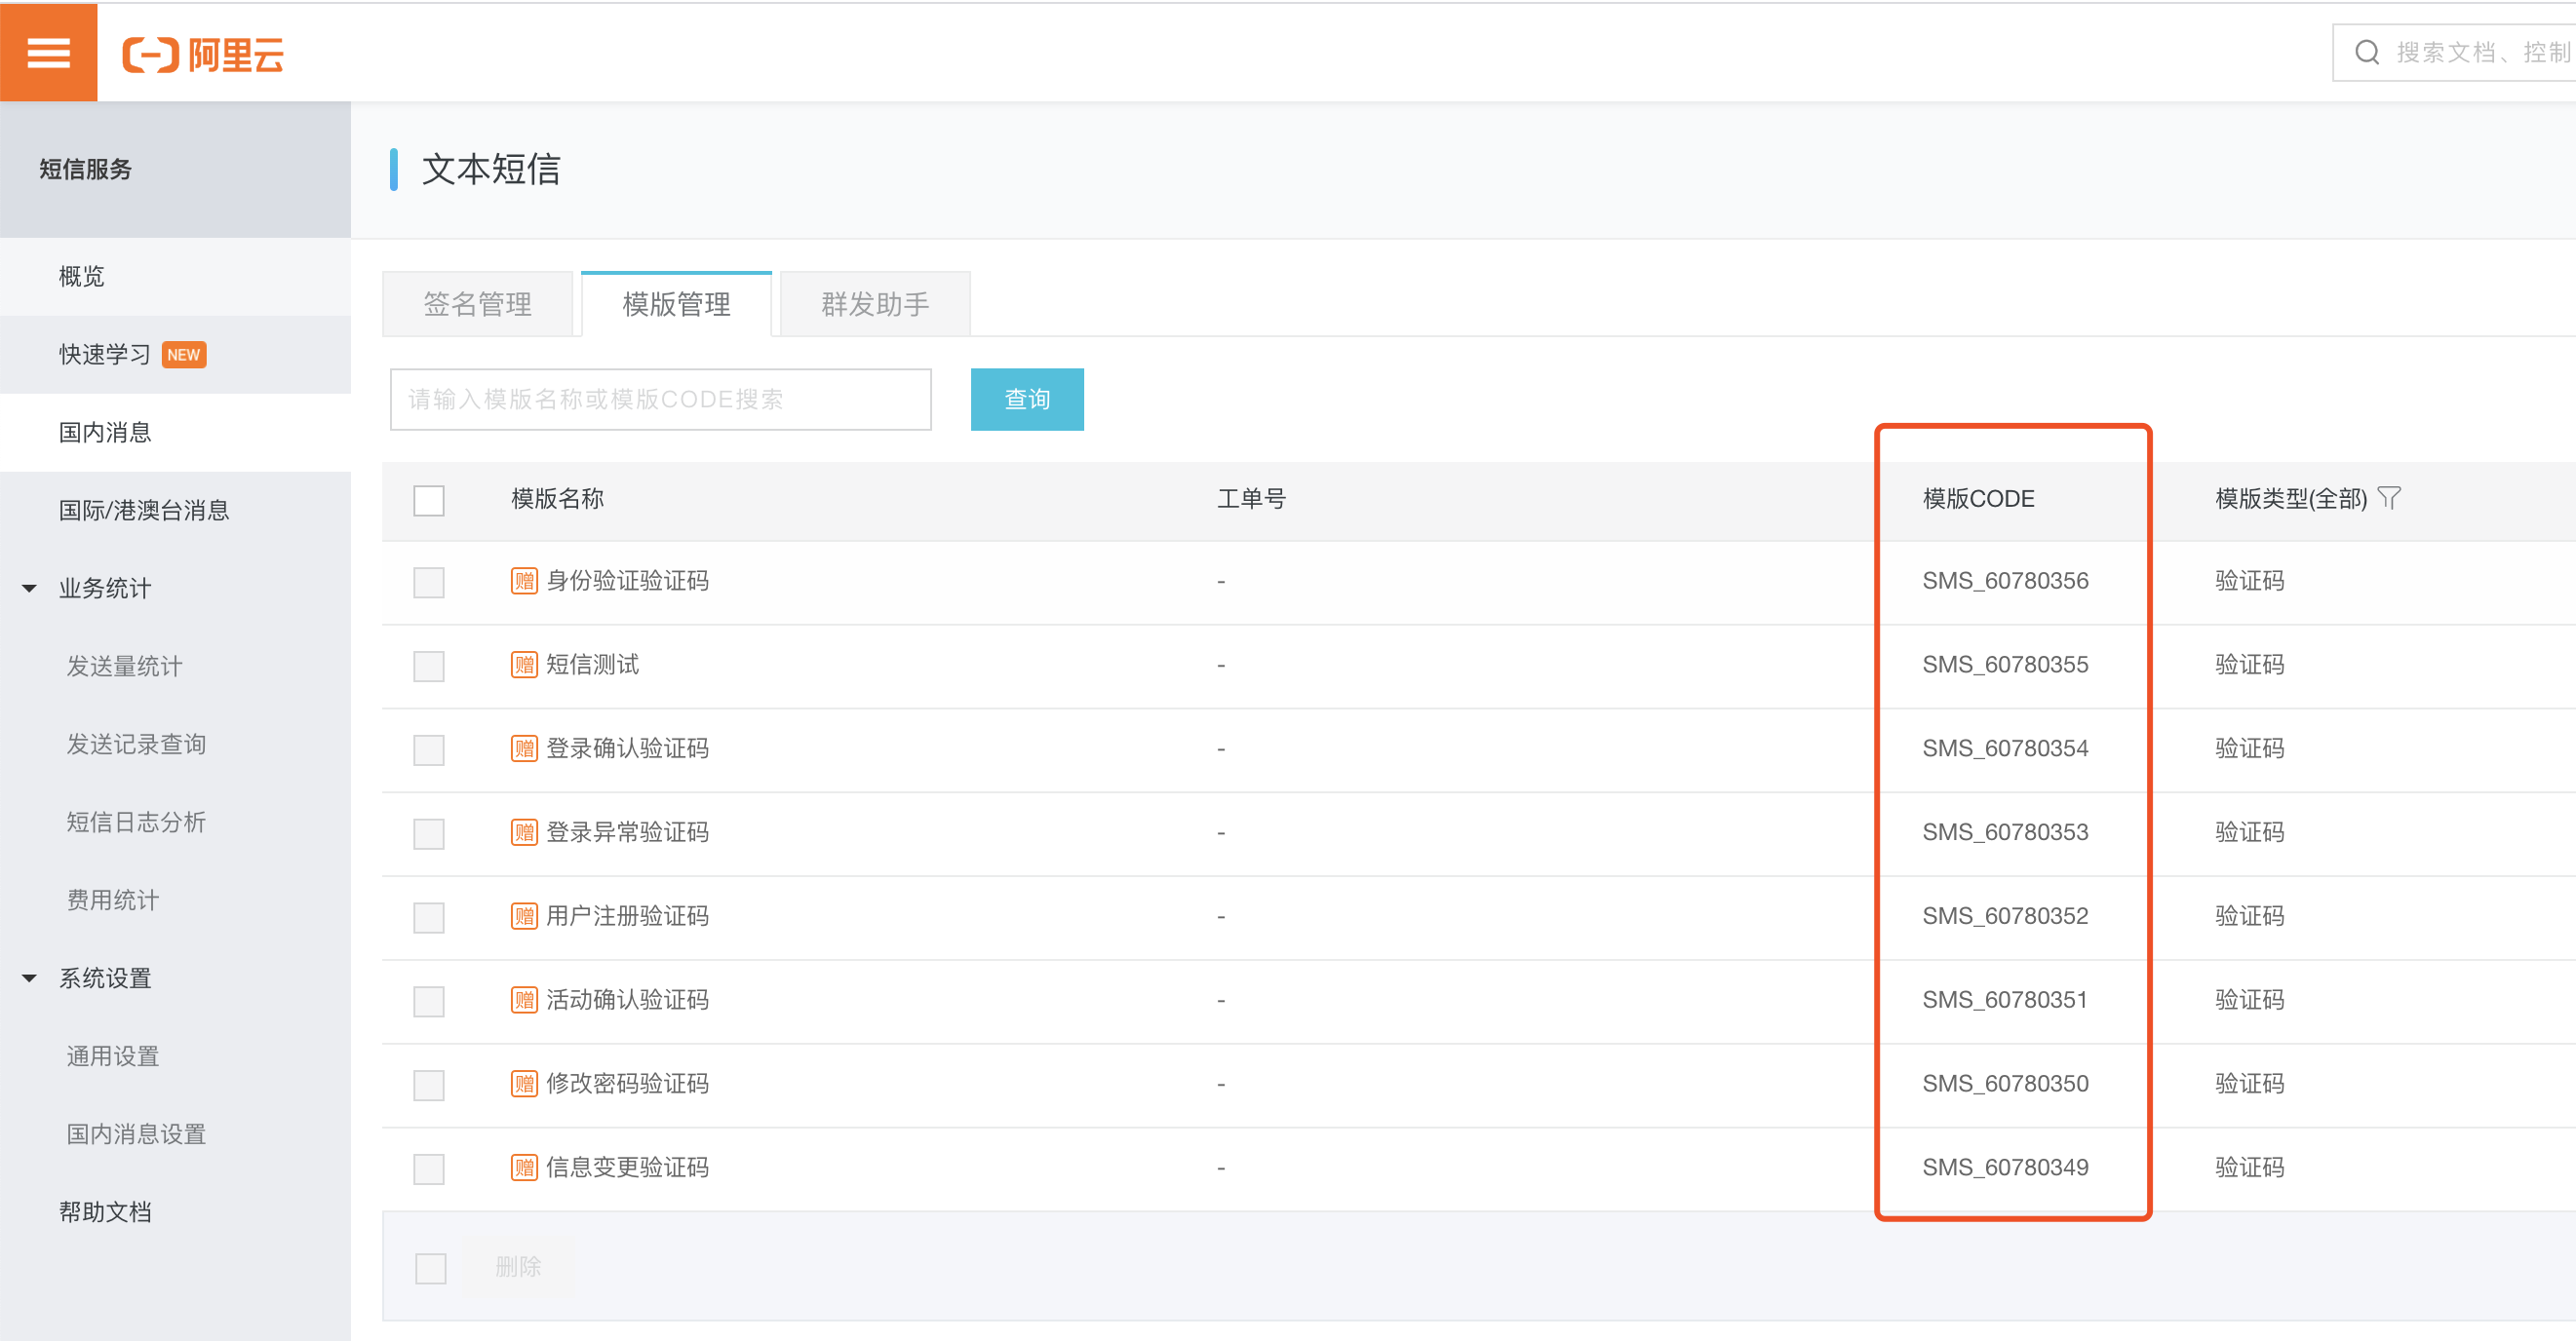
Task: Click the NEW badge beside 快速学习
Action: (184, 355)
